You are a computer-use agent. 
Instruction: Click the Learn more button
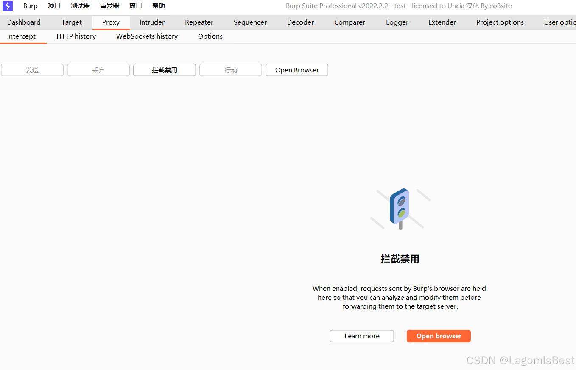point(362,336)
